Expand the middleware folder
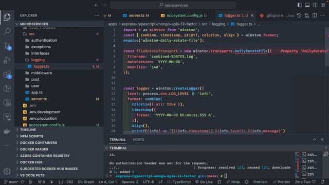This screenshot has width=329, height=185. click(59, 73)
